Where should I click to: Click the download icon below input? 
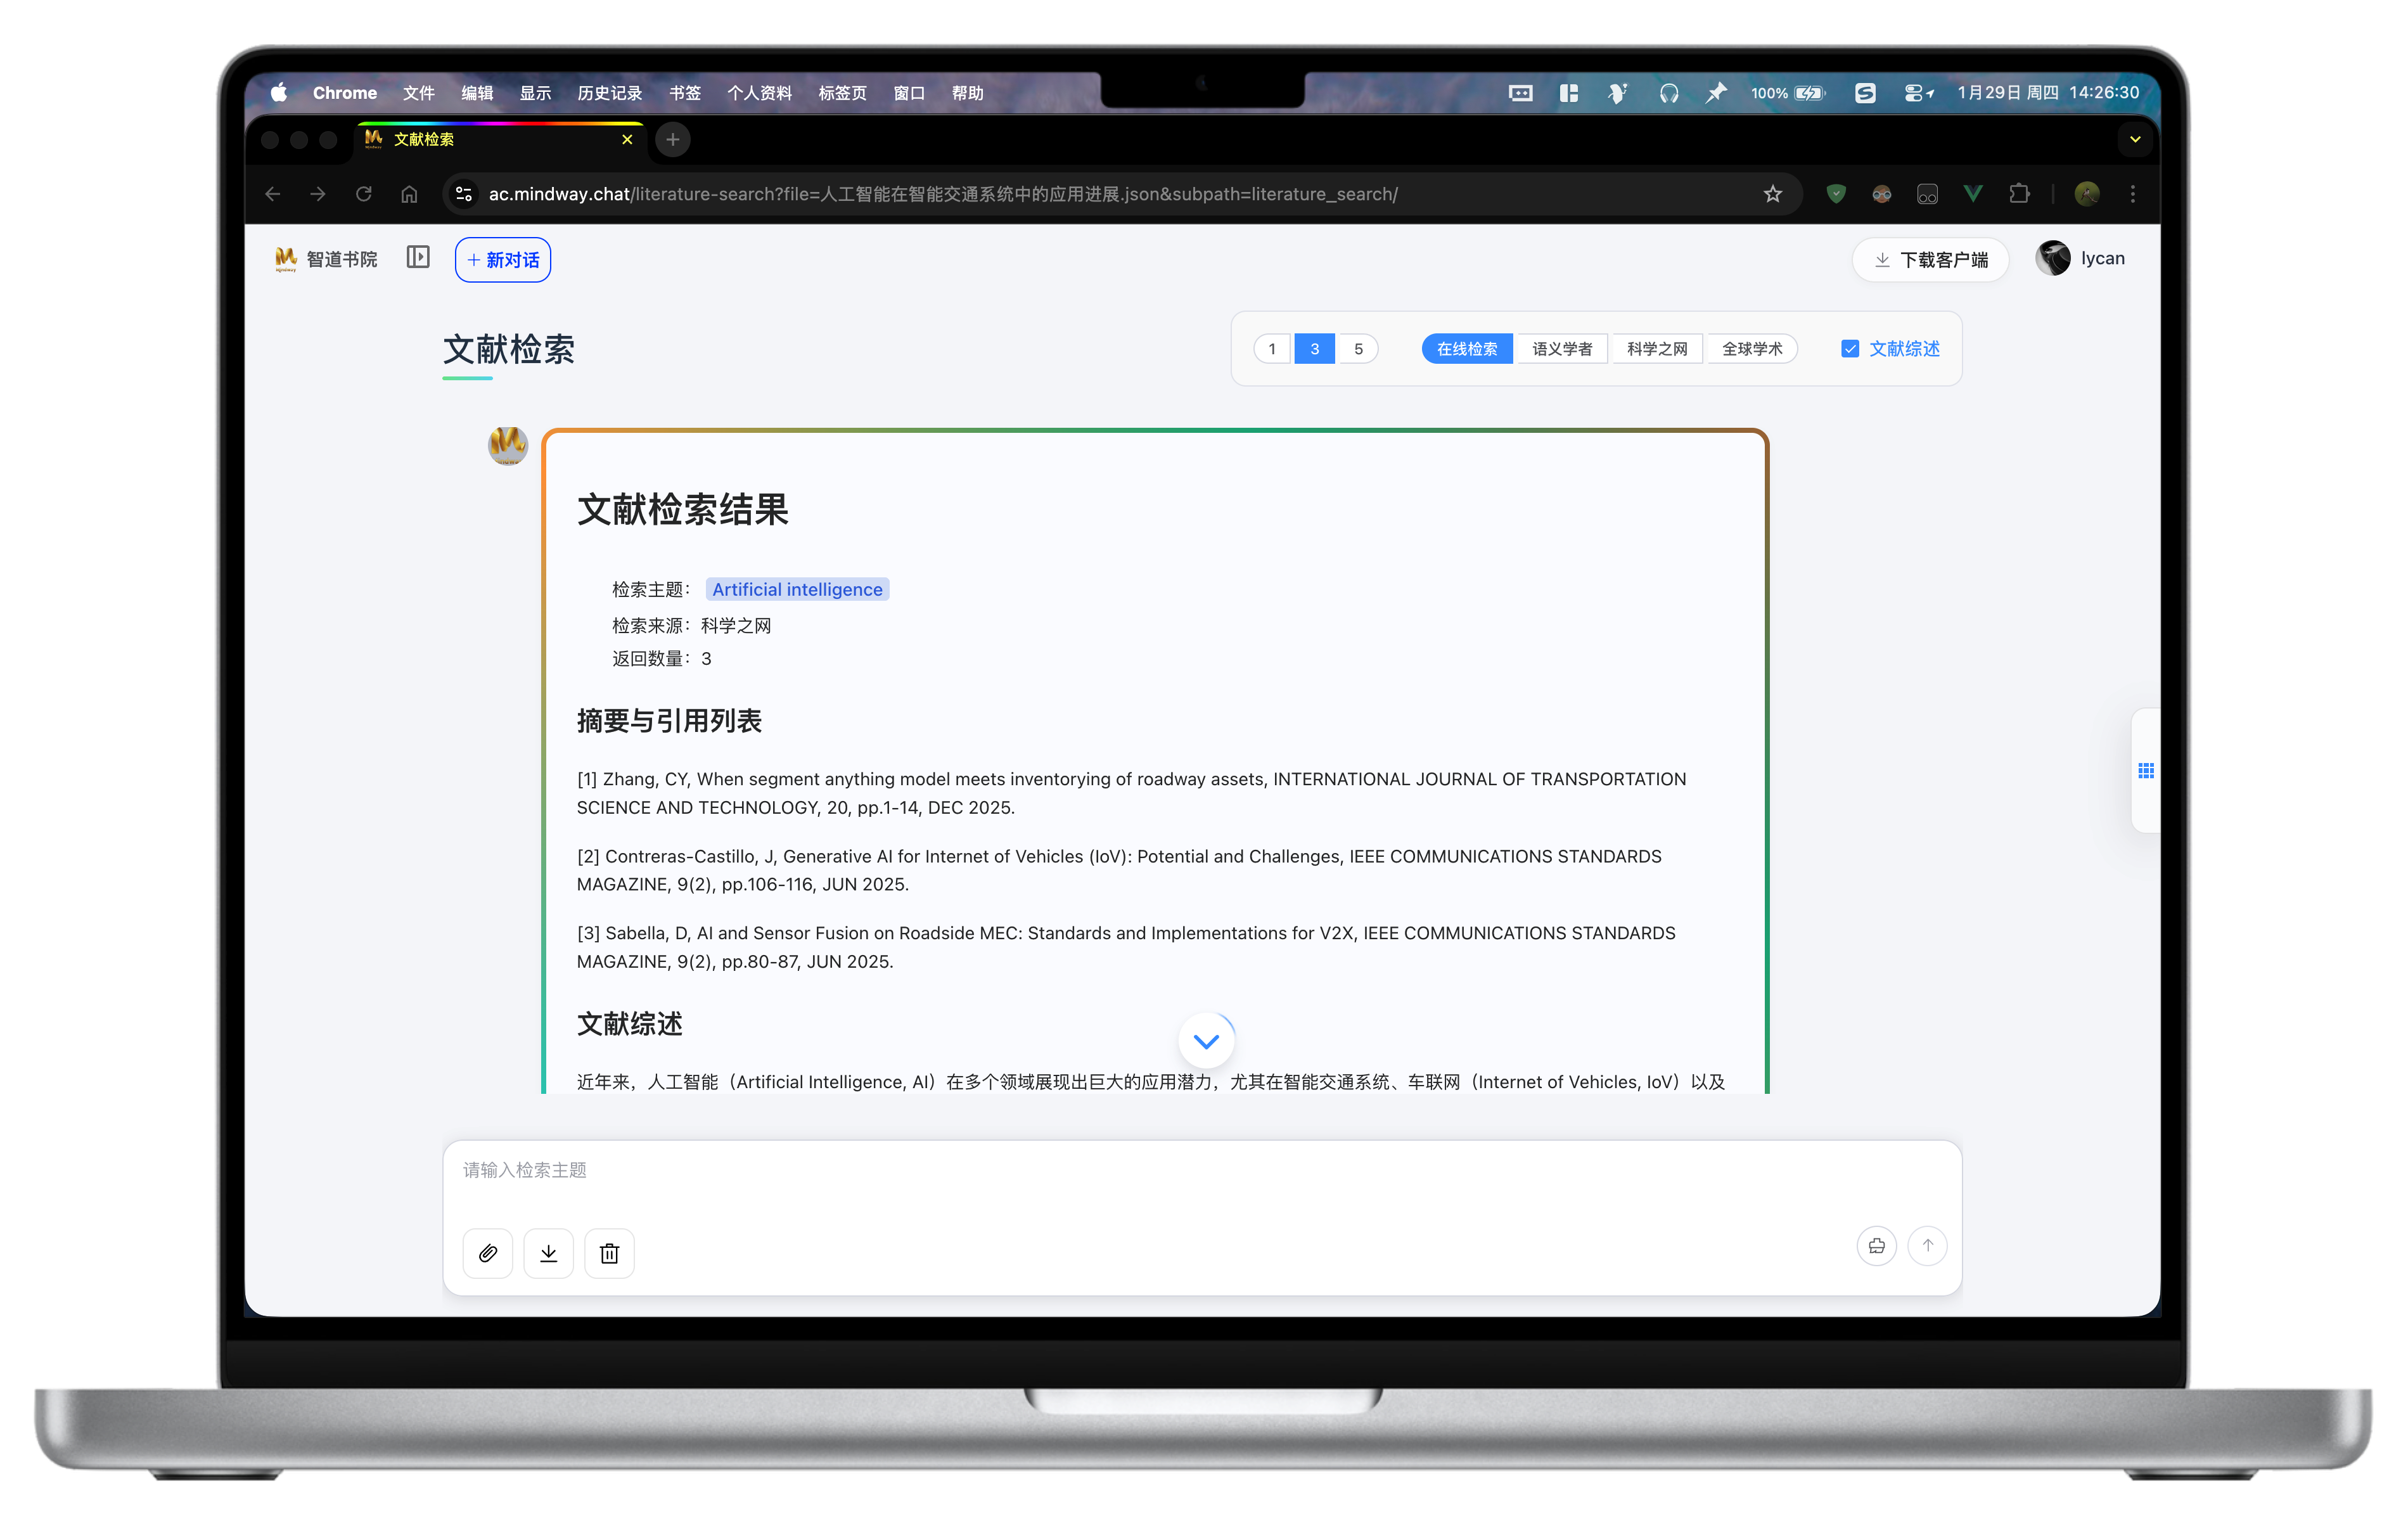549,1253
